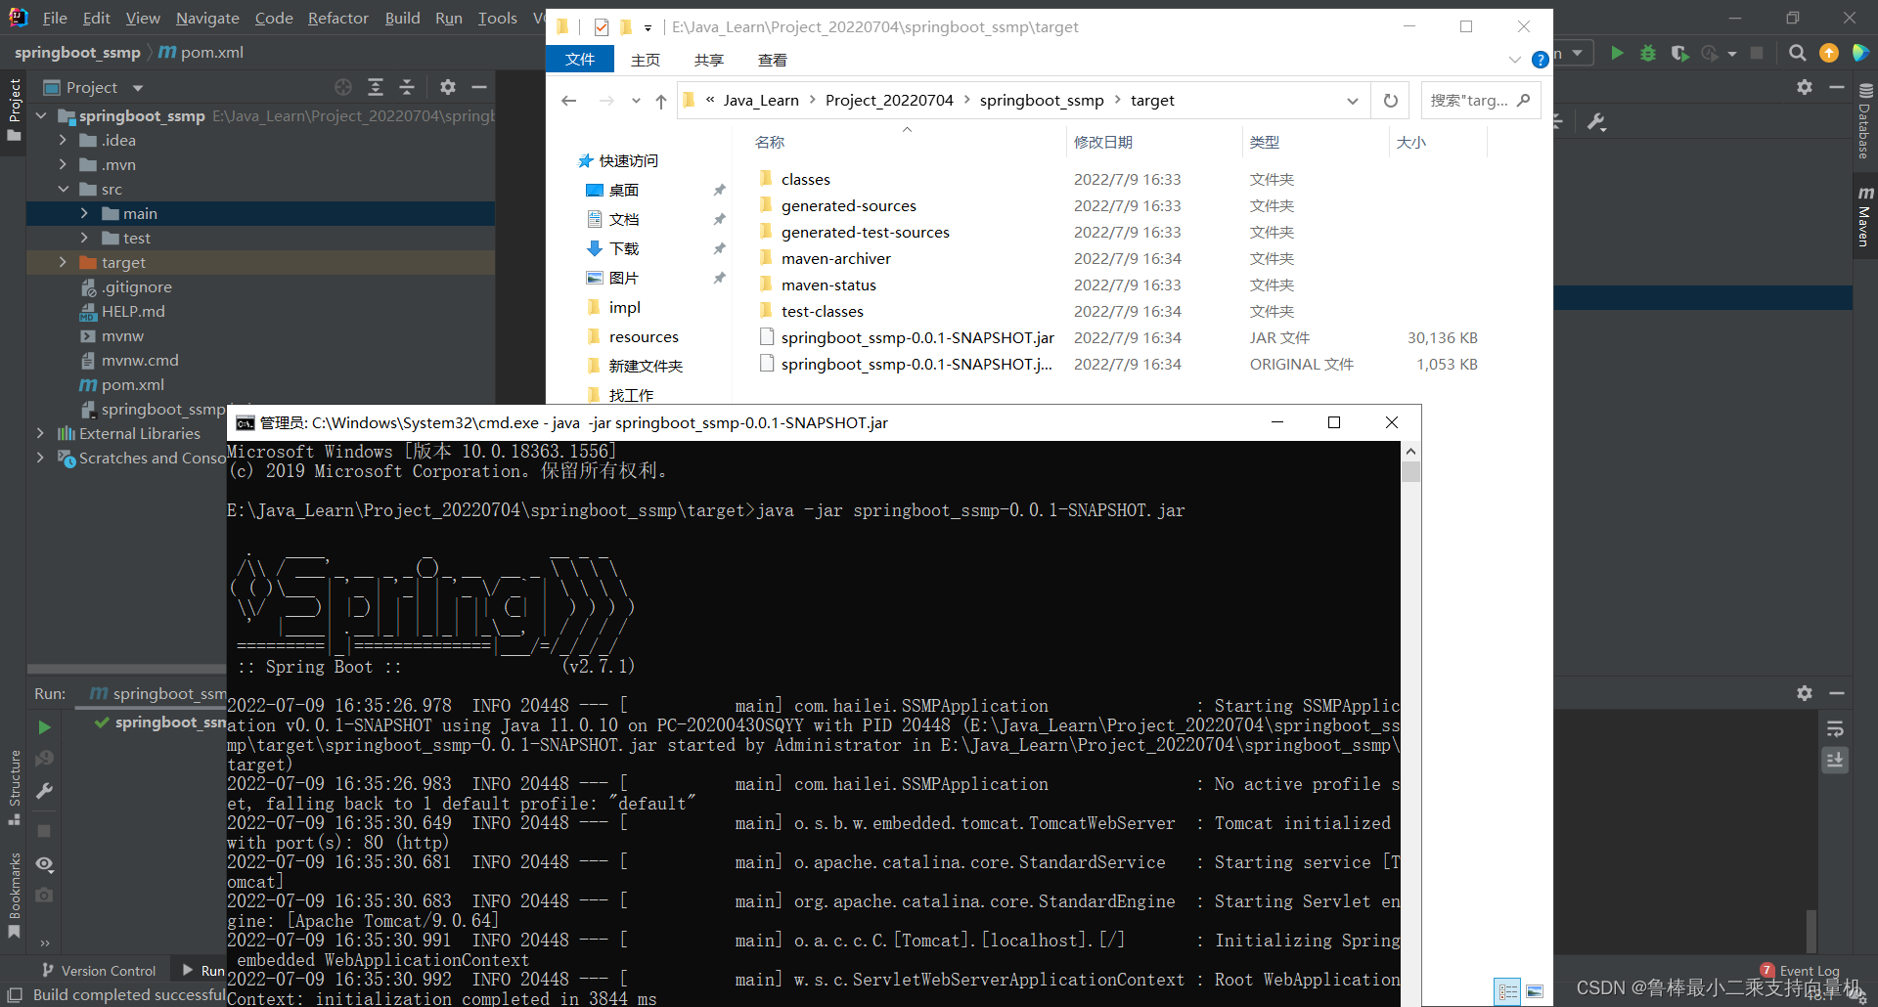Open the Build menu
This screenshot has width=1878, height=1007.
click(402, 18)
